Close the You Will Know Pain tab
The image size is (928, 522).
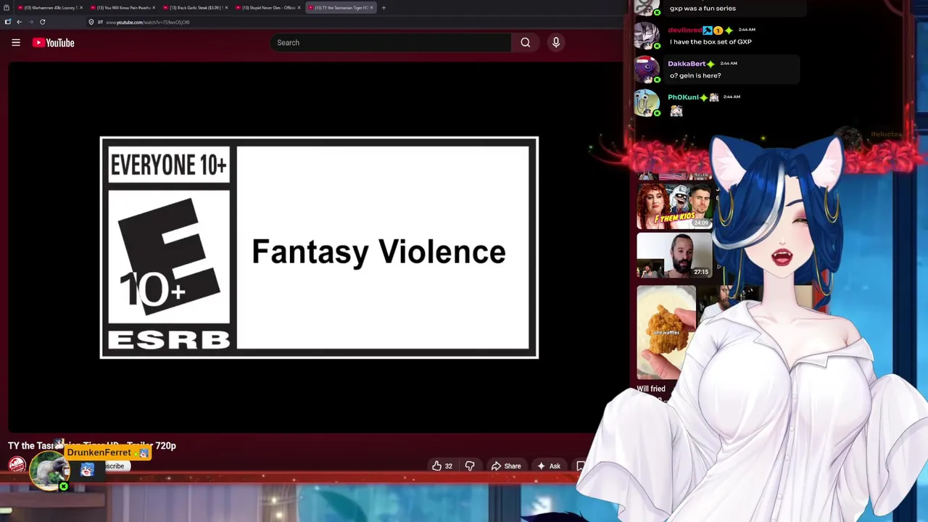click(154, 8)
